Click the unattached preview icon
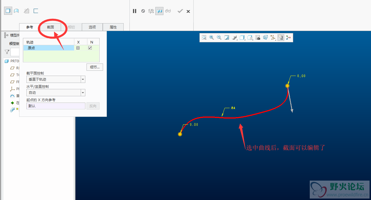This screenshot has height=200, width=371. pos(151,11)
